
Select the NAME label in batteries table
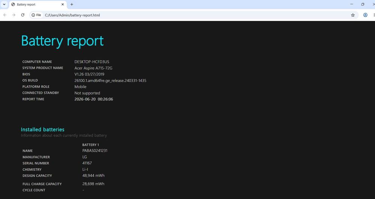(x=27, y=151)
